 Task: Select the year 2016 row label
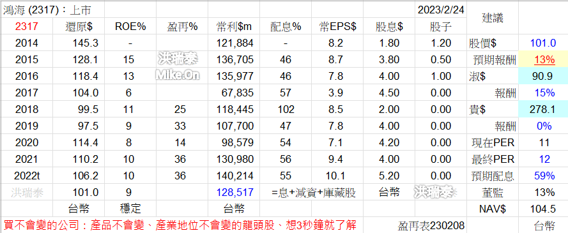[x=26, y=77]
